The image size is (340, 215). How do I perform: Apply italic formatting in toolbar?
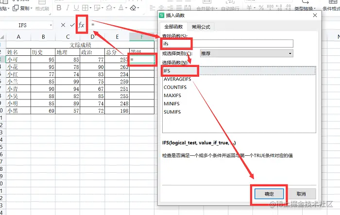tap(68, 8)
